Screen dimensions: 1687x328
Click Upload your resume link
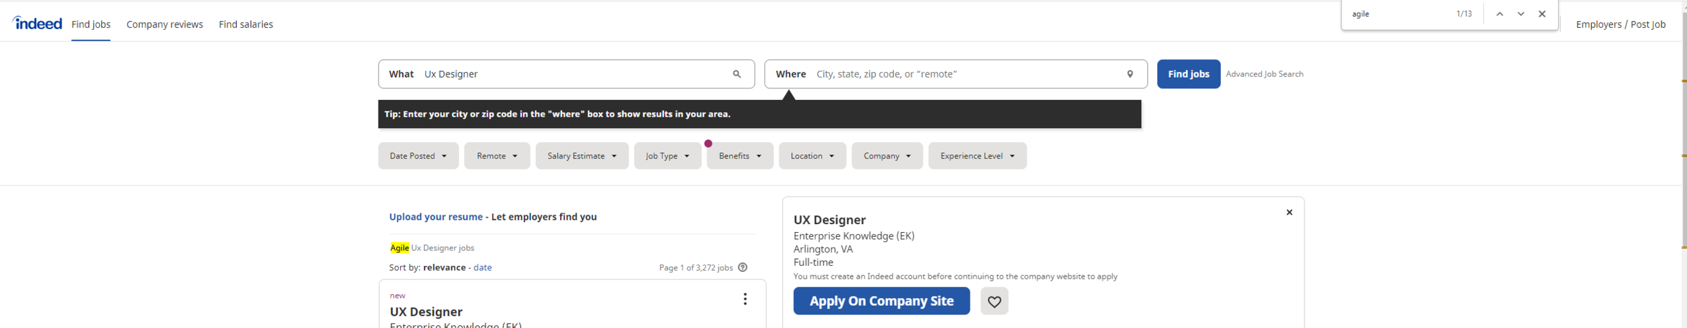436,217
